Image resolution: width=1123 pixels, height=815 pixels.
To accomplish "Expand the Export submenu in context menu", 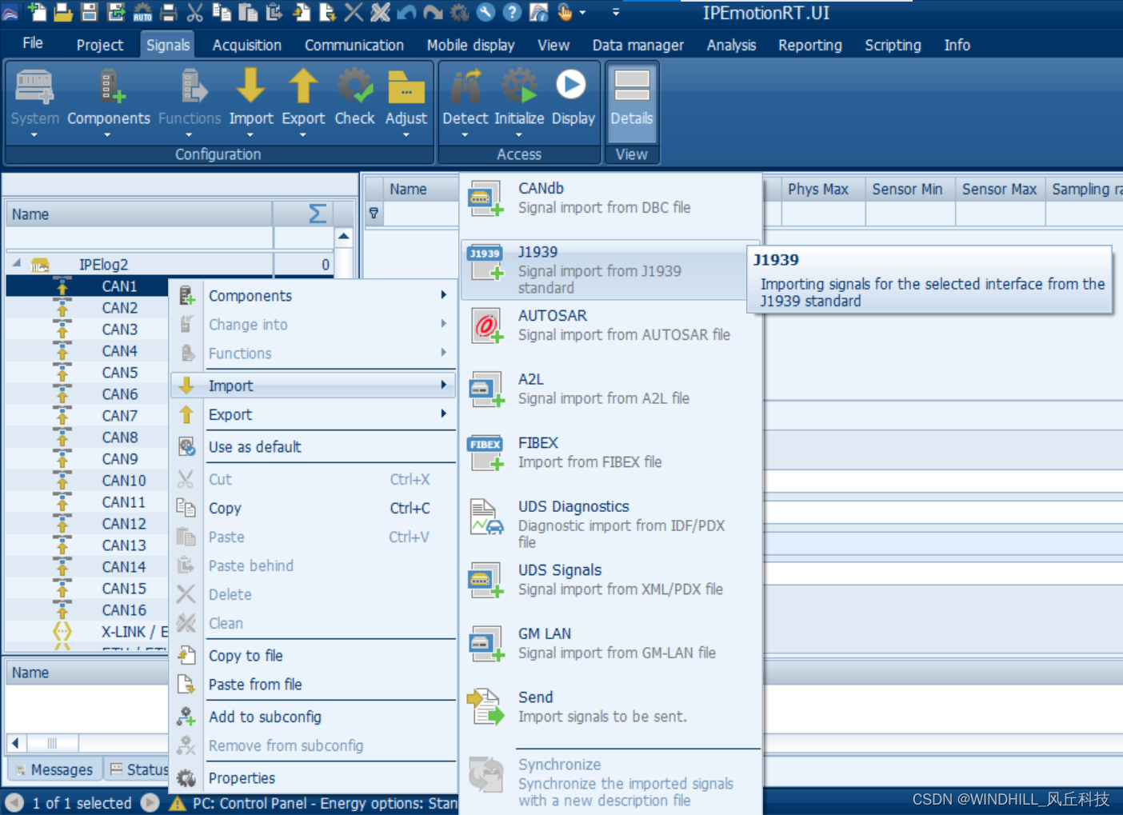I will pos(313,414).
